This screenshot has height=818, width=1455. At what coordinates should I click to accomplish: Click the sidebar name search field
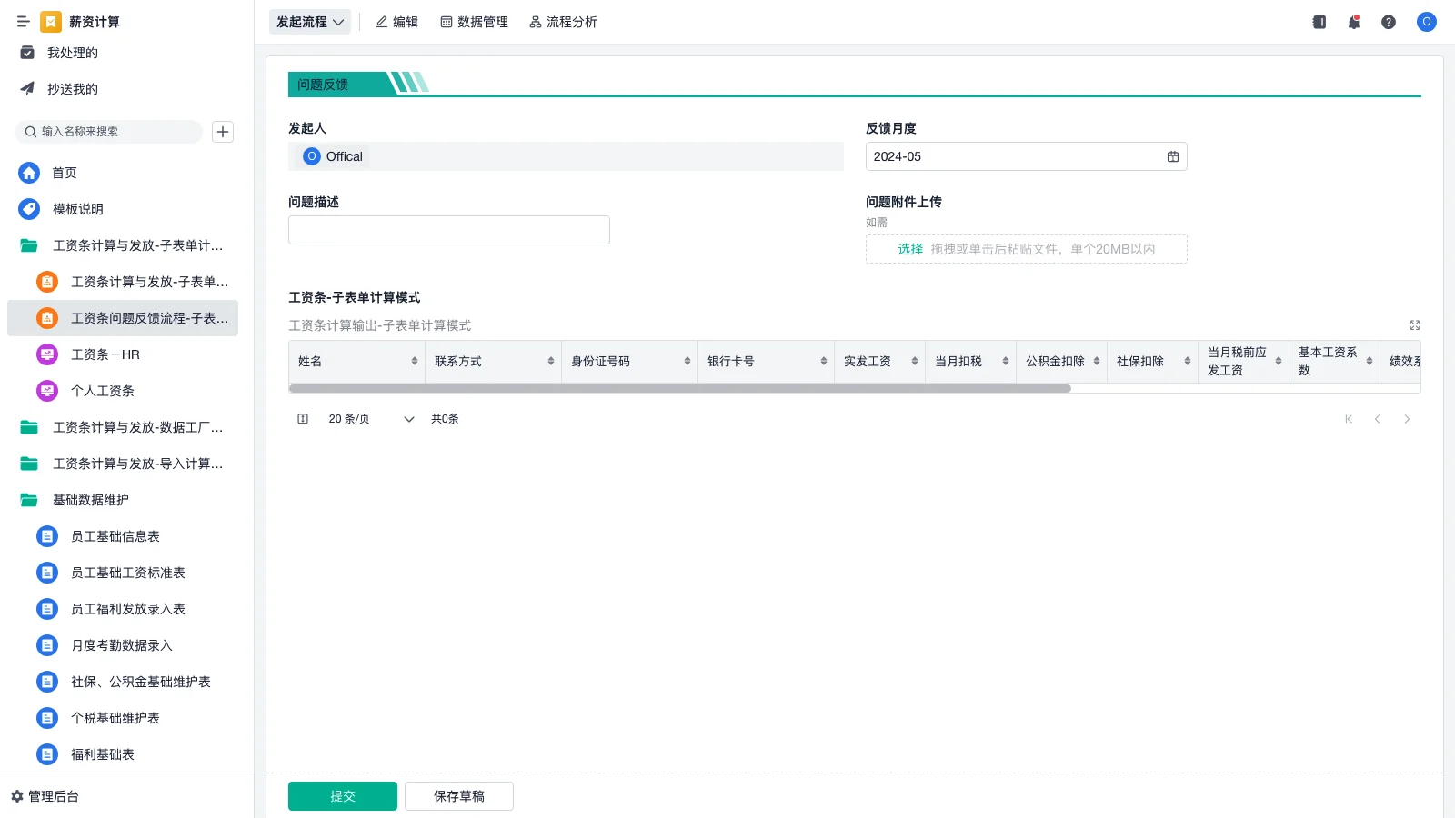tap(109, 132)
